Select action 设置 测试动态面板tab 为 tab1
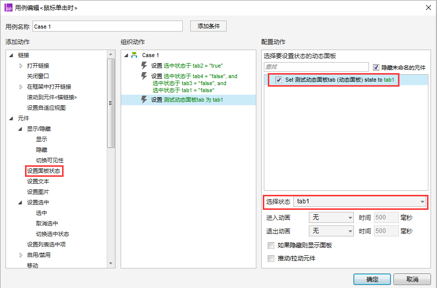 [x=188, y=100]
